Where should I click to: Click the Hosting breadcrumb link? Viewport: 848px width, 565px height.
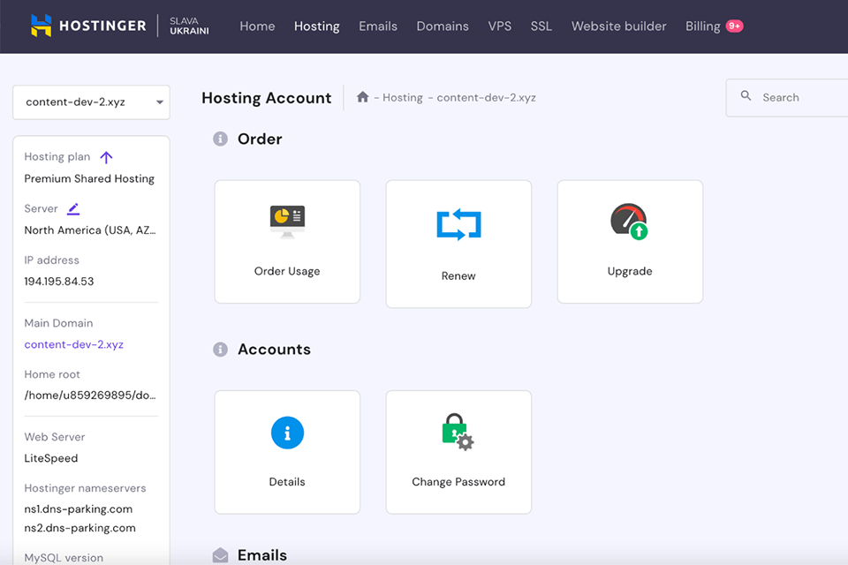point(403,98)
